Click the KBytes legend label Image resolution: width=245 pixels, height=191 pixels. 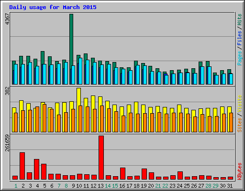click(240, 171)
